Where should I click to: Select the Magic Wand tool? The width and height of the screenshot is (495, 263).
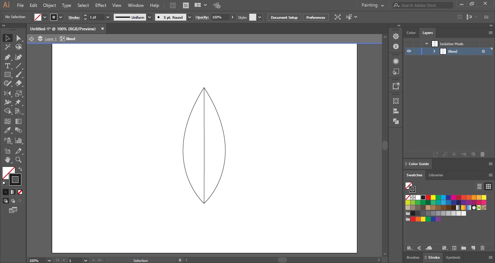(8, 47)
